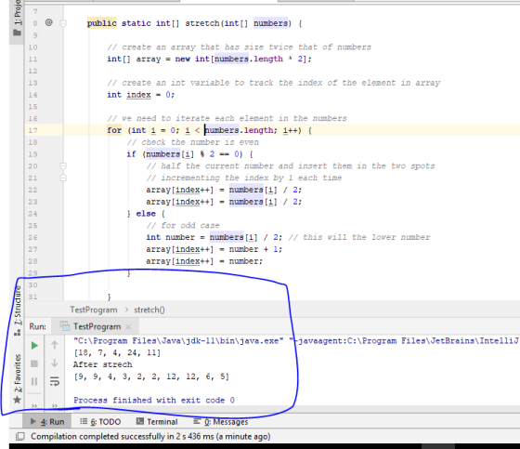This screenshot has height=449, width=520.
Task: Click the TestProgram run configuration icon
Action: [65, 327]
